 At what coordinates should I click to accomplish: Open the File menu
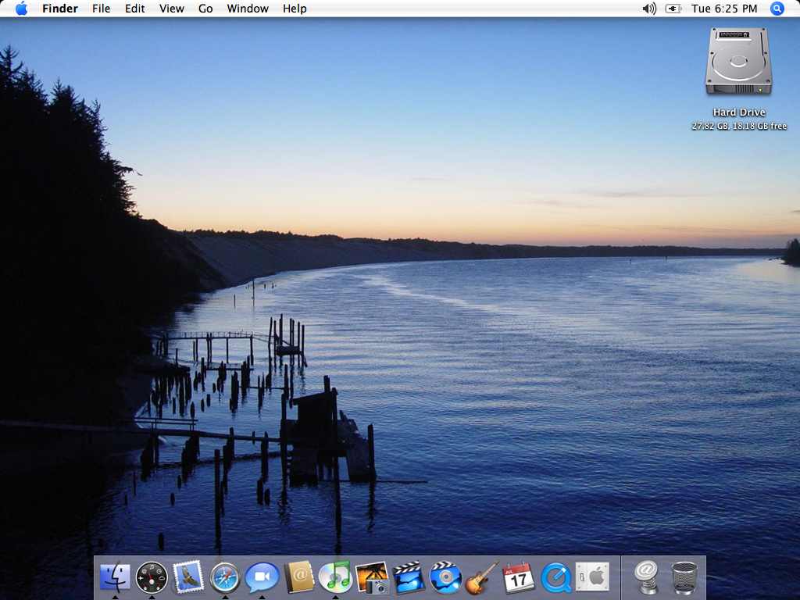101,9
